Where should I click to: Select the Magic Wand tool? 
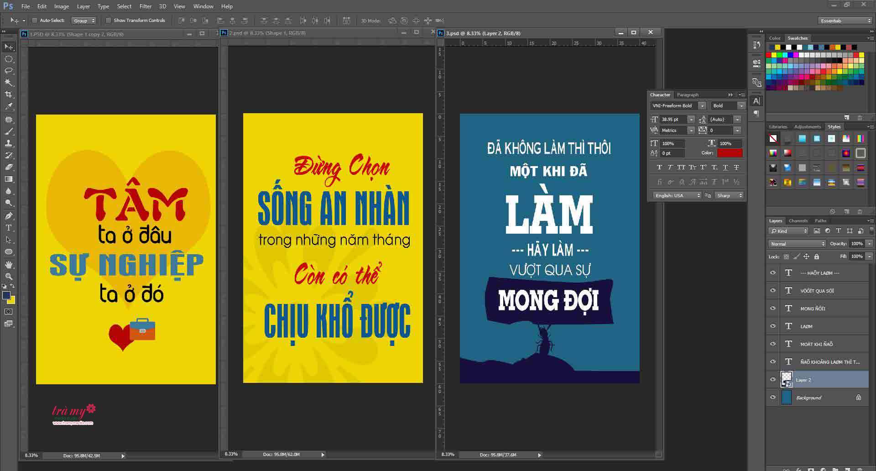point(9,83)
